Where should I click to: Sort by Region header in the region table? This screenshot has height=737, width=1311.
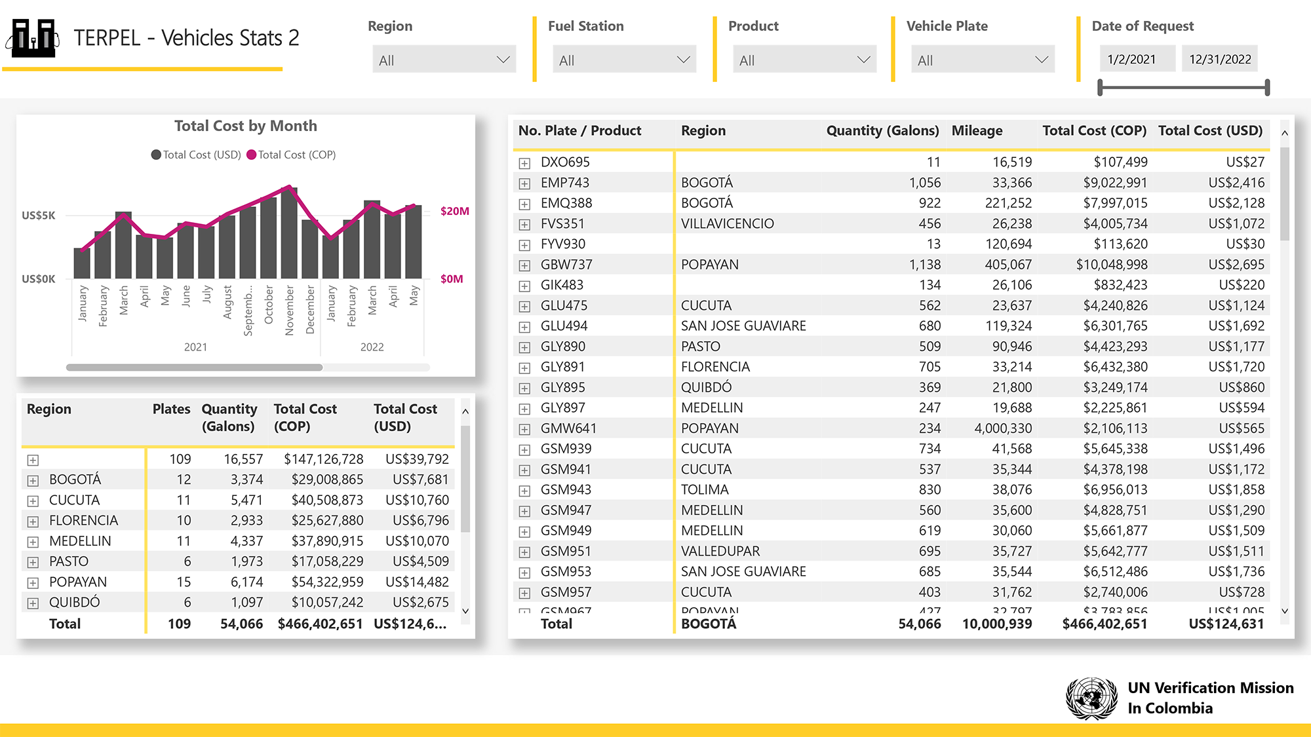click(49, 409)
